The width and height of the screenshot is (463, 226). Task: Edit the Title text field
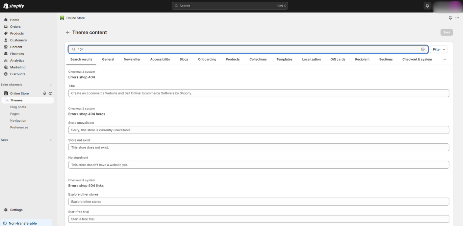coord(259,93)
